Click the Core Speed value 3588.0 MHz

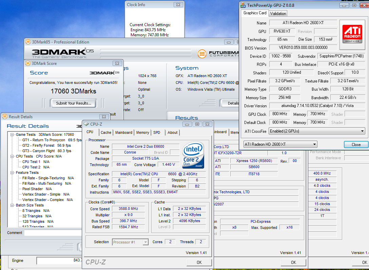128,209
